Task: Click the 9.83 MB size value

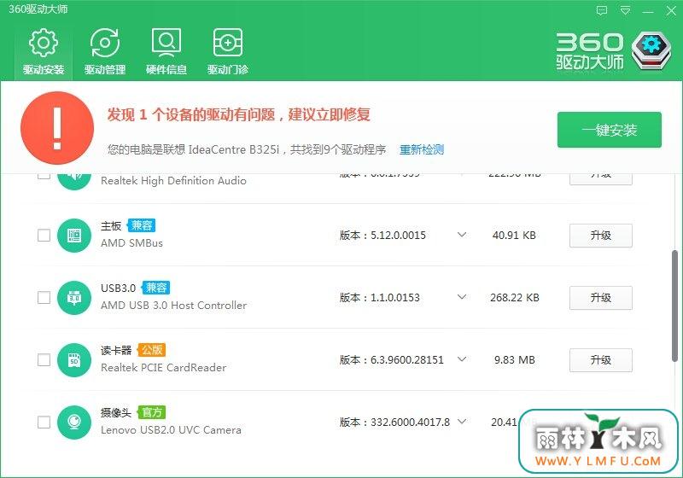Action: tap(515, 360)
